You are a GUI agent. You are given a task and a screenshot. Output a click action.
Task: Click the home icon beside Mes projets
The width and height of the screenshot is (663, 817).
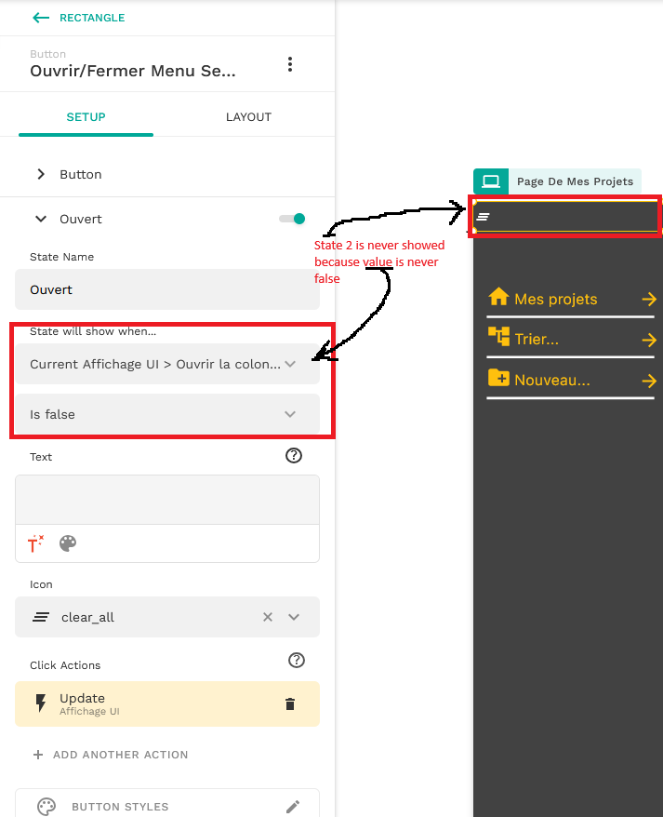pyautogui.click(x=498, y=297)
